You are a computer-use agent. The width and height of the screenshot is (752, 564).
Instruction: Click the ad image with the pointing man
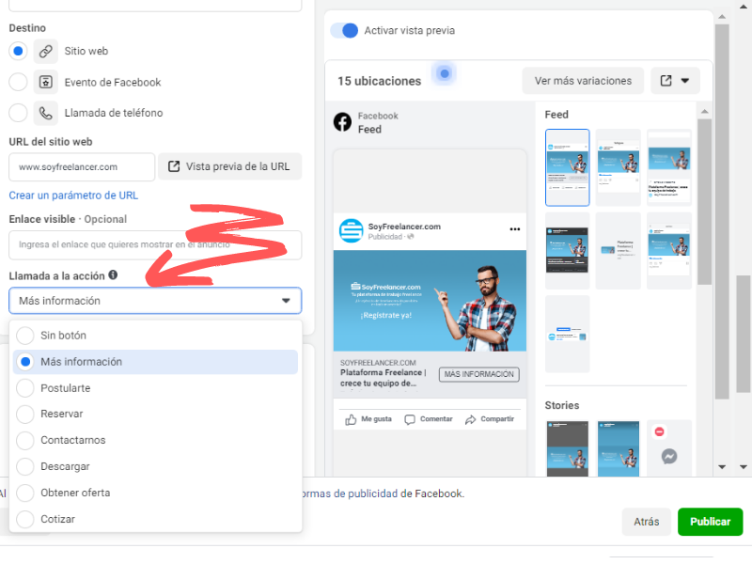pos(430,301)
